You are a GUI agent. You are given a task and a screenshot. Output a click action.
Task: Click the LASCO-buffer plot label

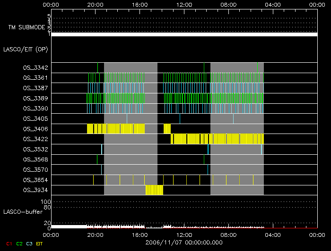pyautogui.click(x=23, y=212)
